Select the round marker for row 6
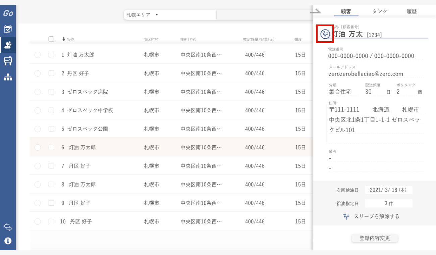The width and height of the screenshot is (436, 255). pyautogui.click(x=38, y=147)
